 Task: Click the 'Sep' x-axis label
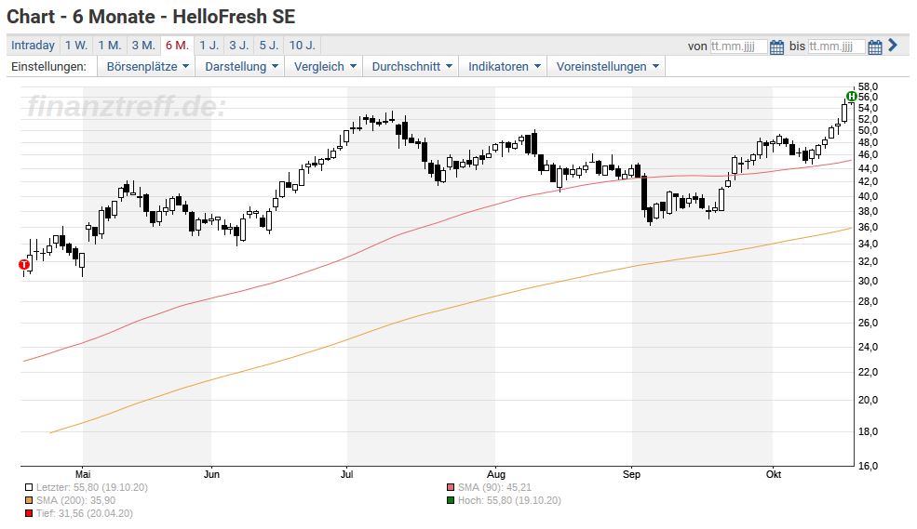(x=631, y=474)
